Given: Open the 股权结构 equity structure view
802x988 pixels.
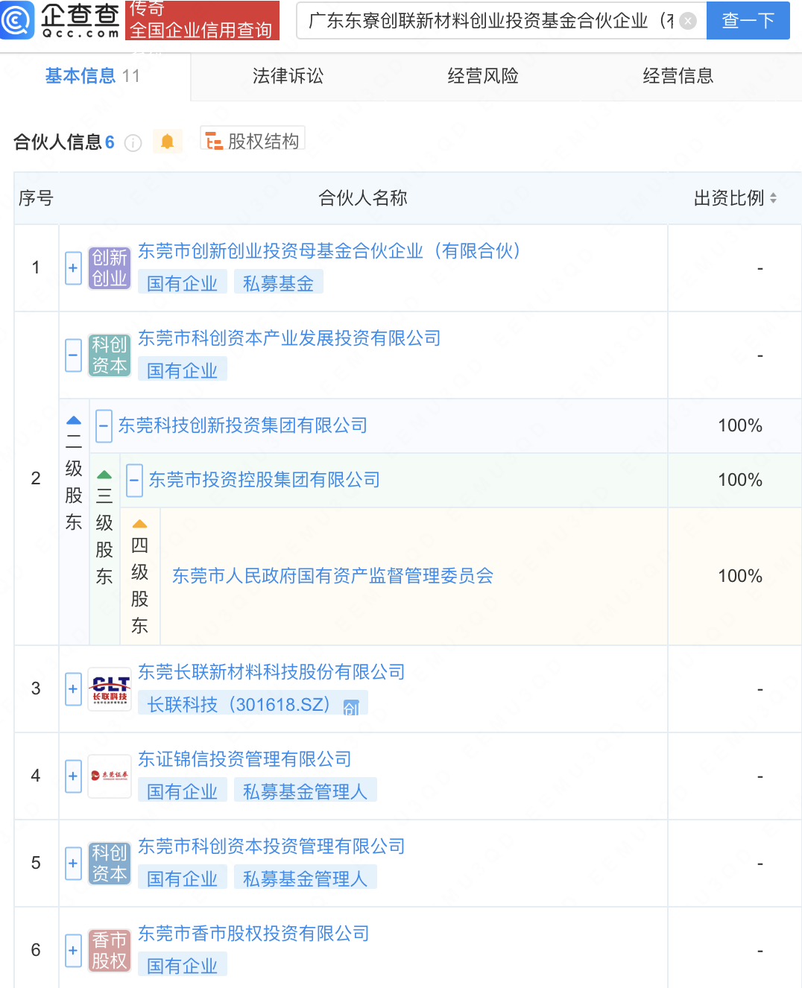Looking at the screenshot, I should tap(253, 141).
